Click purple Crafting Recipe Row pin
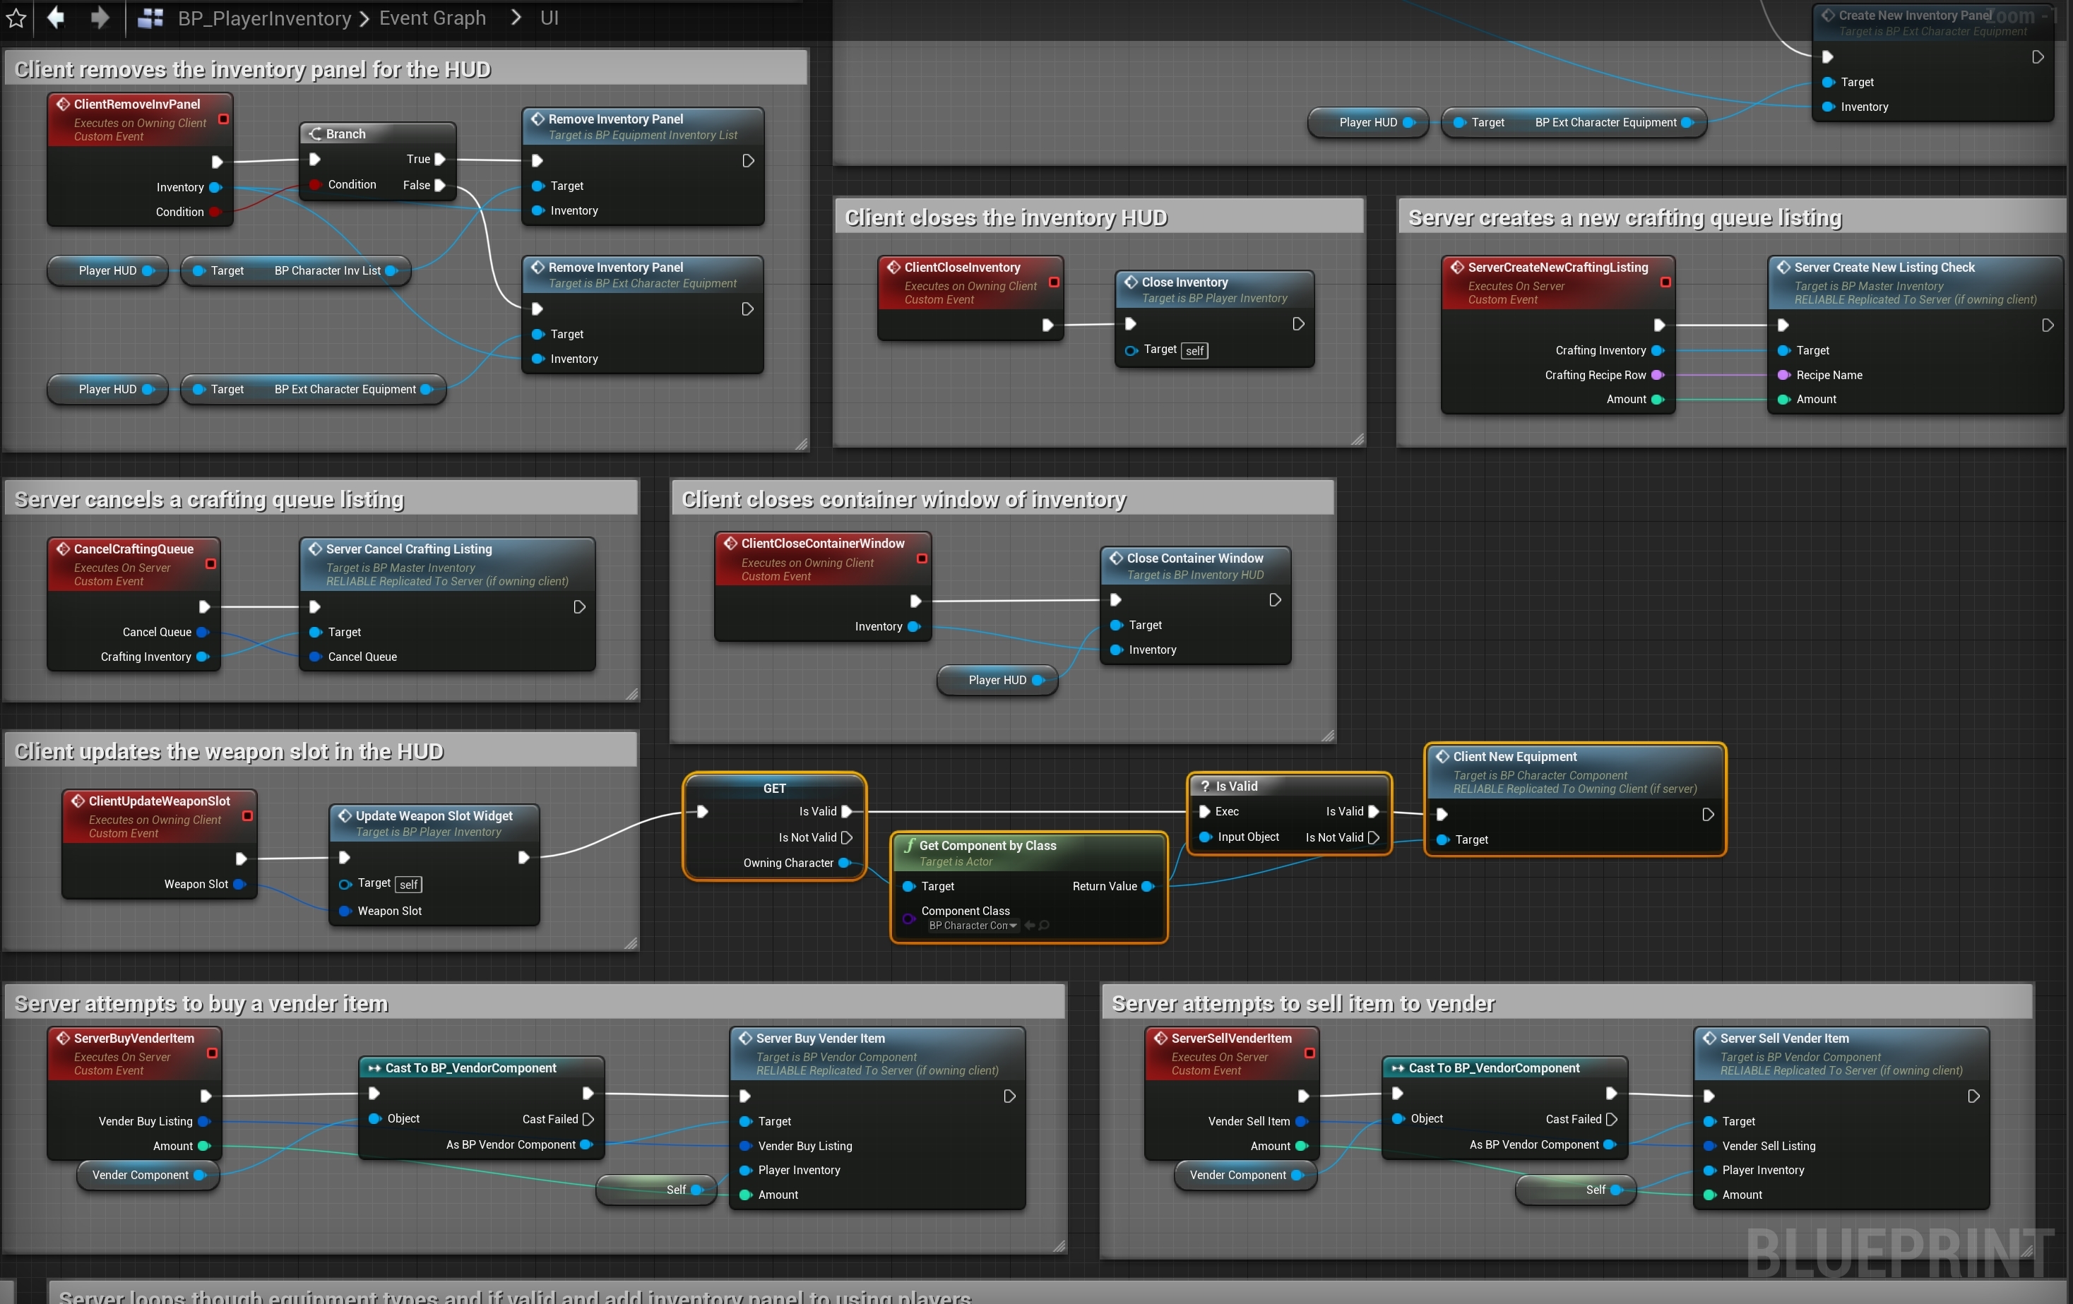 1657,374
